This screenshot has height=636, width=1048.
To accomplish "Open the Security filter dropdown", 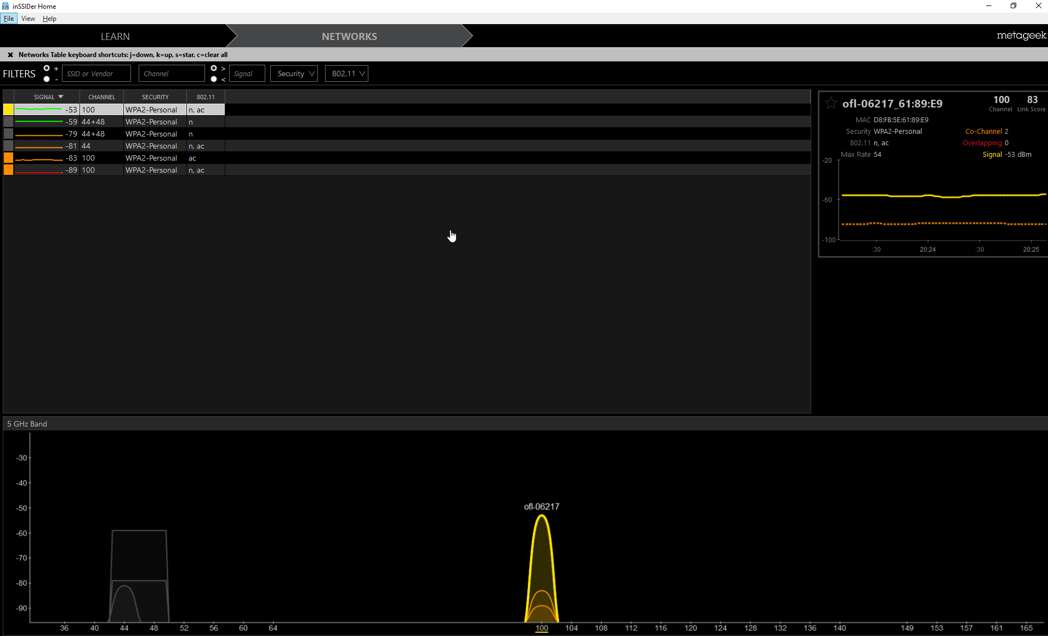I will [294, 73].
